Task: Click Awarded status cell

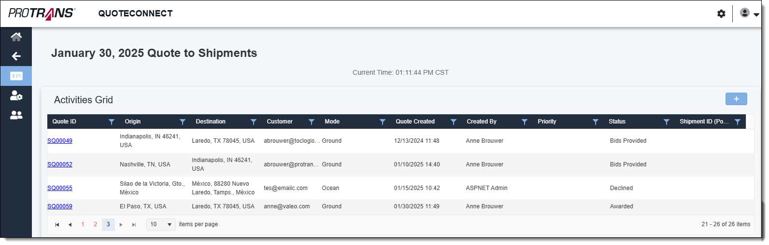Action: (622, 206)
